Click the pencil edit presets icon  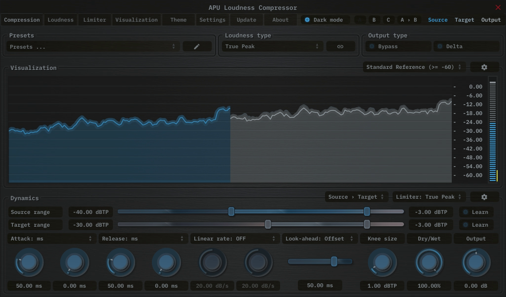point(197,46)
